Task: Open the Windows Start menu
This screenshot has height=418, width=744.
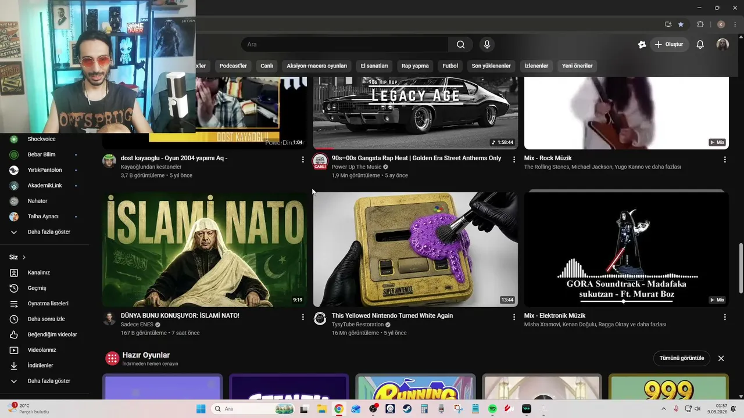Action: [x=201, y=409]
